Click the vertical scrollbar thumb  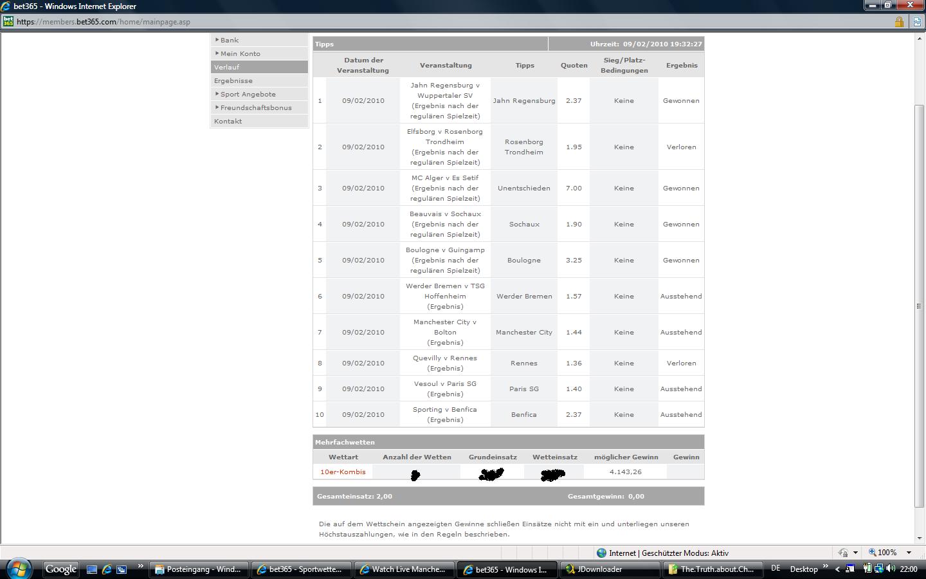point(919,306)
